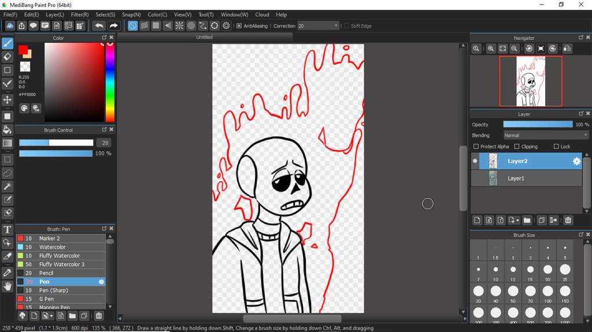The height and width of the screenshot is (332, 592).
Task: Enable parallel line snap
Action: 144,25
